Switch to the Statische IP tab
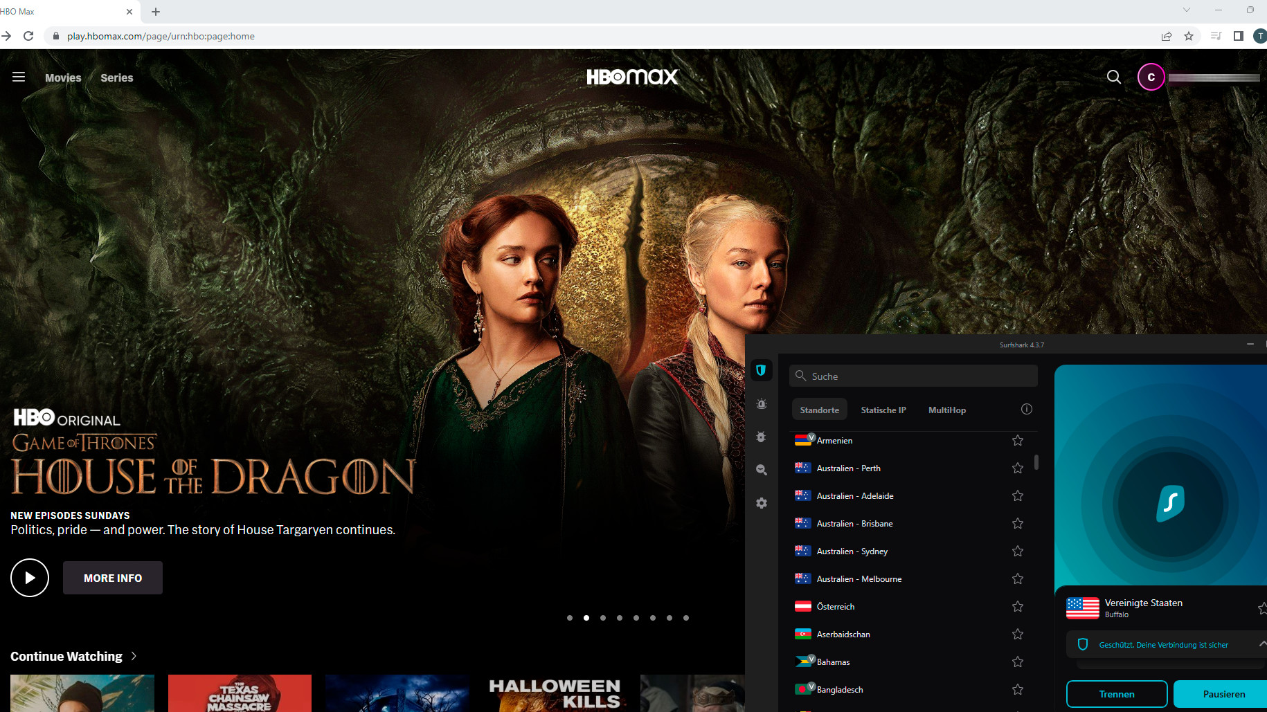The height and width of the screenshot is (712, 1267). click(x=883, y=410)
